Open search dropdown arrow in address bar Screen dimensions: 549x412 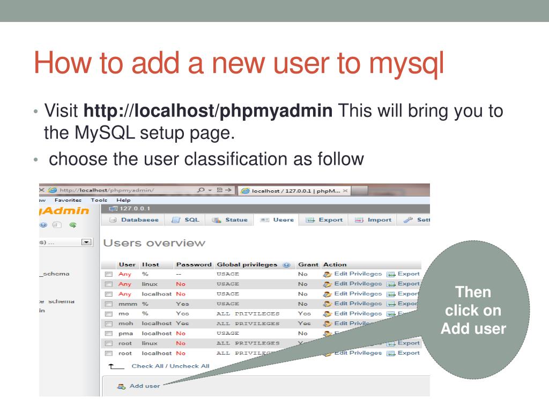210,190
